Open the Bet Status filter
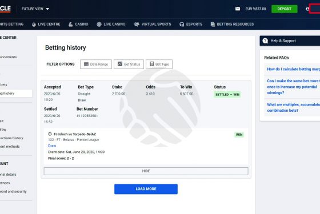 point(129,64)
